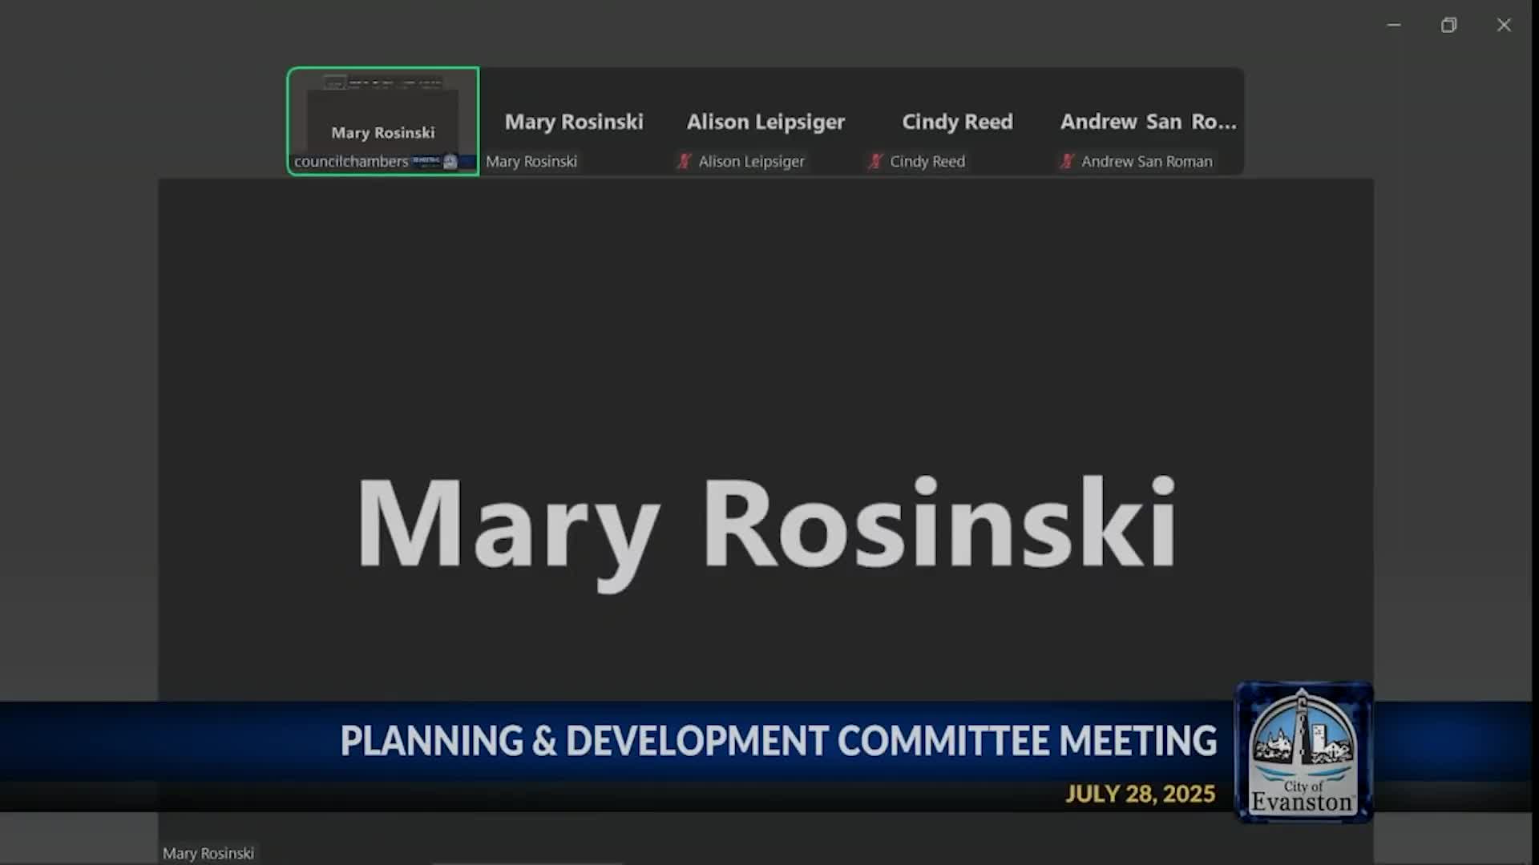
Task: Click Andrew San Roman's muted microphone icon
Action: click(1067, 161)
